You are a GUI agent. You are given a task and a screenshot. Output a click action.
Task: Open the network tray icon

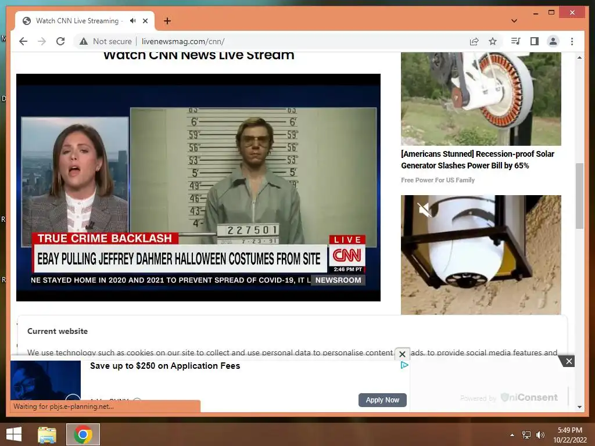(x=526, y=435)
